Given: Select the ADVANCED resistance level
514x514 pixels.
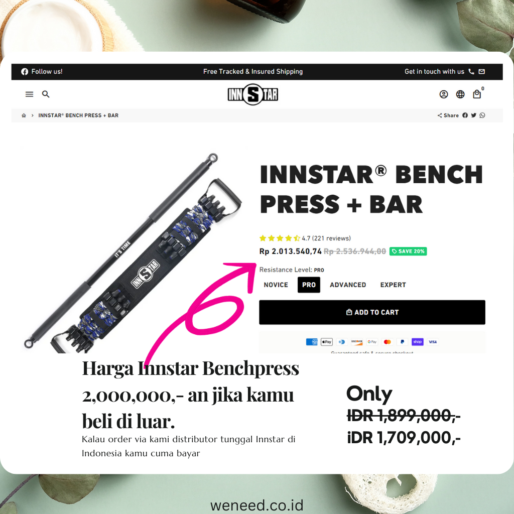Looking at the screenshot, I should point(348,285).
